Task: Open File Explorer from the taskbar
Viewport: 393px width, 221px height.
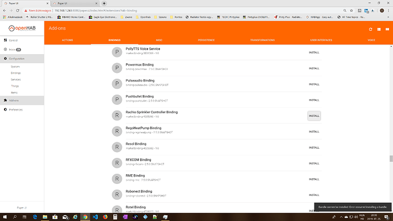Action: click(45, 217)
